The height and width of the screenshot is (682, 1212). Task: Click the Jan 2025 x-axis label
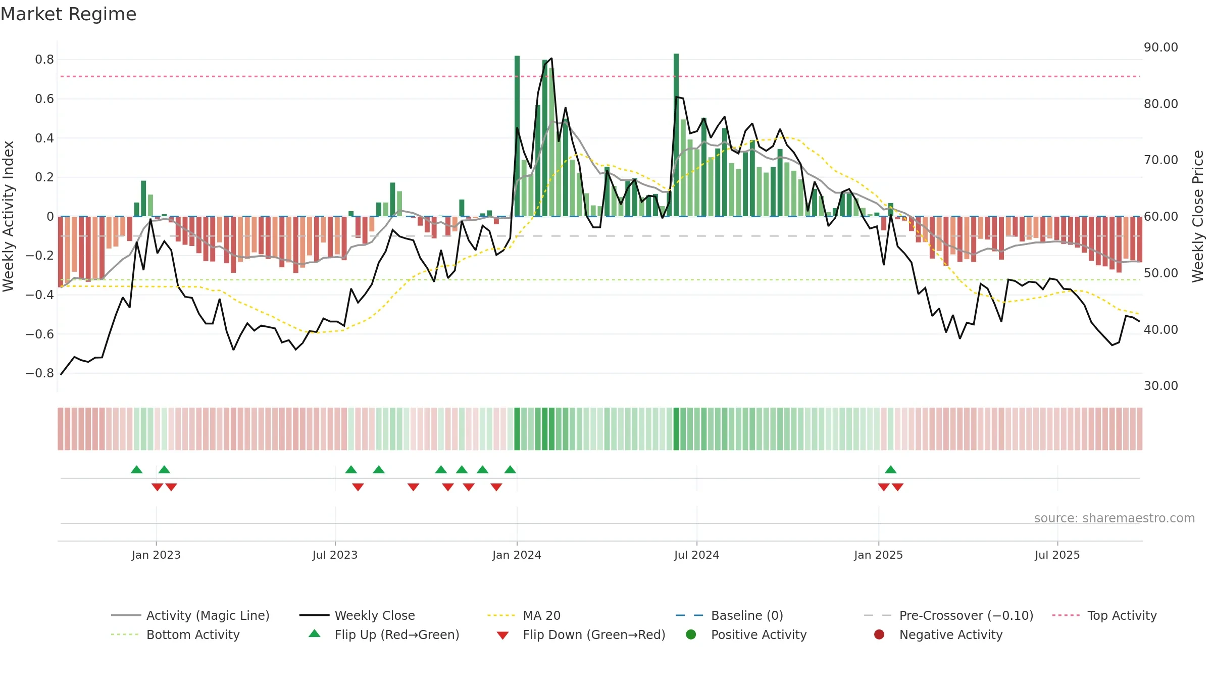point(878,555)
